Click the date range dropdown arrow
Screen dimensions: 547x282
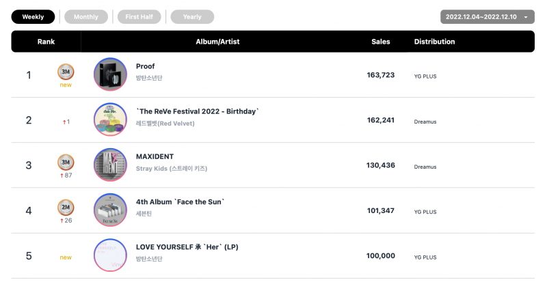[x=525, y=17]
